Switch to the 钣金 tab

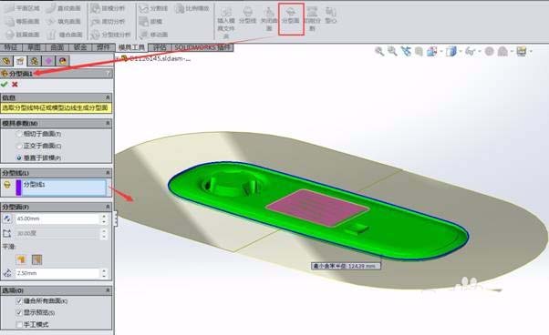tap(80, 47)
